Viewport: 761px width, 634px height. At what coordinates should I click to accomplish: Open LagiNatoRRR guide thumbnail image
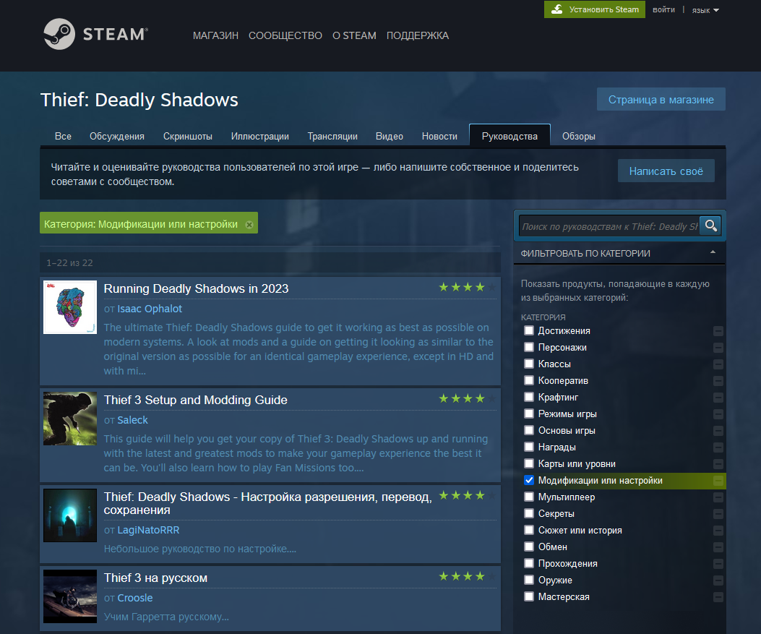tap(70, 515)
